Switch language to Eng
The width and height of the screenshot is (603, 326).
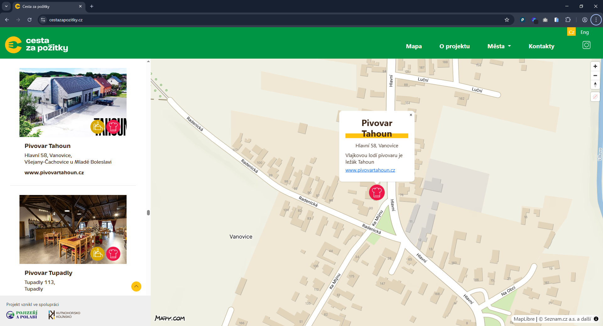584,32
